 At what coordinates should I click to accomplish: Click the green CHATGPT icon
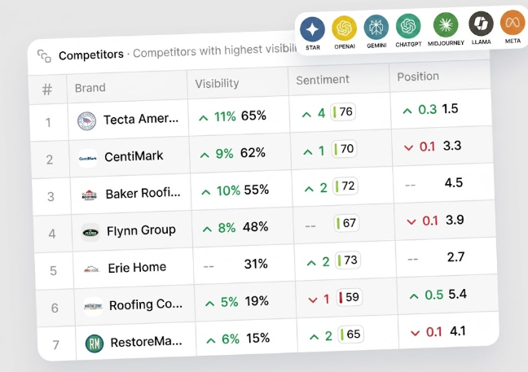(408, 26)
